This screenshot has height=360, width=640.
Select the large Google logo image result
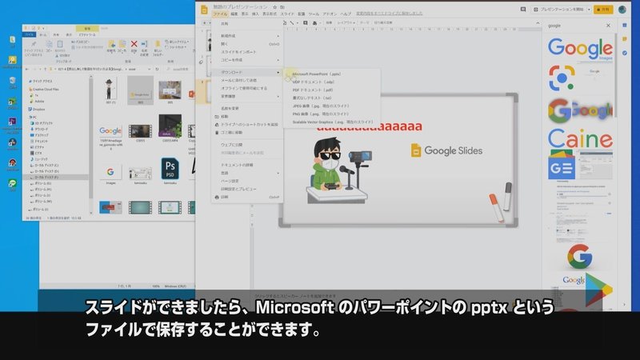pyautogui.click(x=580, y=49)
